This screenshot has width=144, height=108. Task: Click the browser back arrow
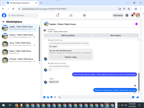3,9
